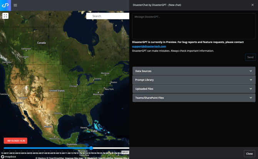
Task: Click in the Message DisasterGPT text box
Action: pos(194,26)
